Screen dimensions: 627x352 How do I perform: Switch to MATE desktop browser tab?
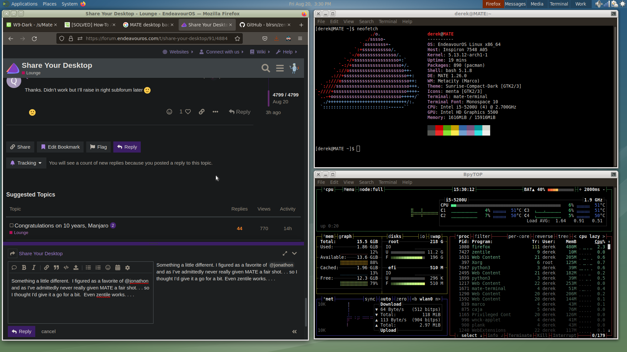click(149, 25)
